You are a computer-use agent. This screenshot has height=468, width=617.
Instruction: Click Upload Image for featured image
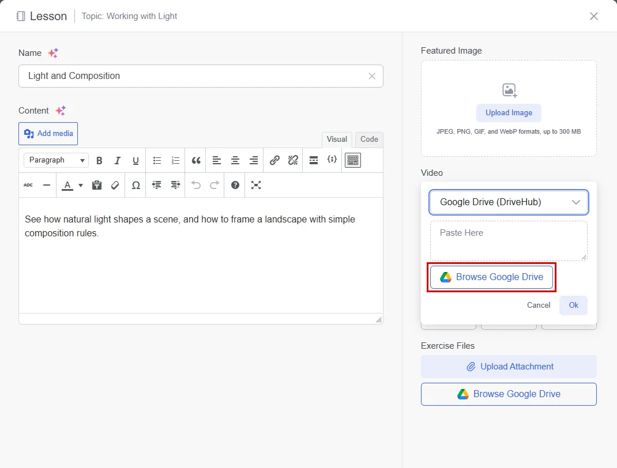pos(509,113)
